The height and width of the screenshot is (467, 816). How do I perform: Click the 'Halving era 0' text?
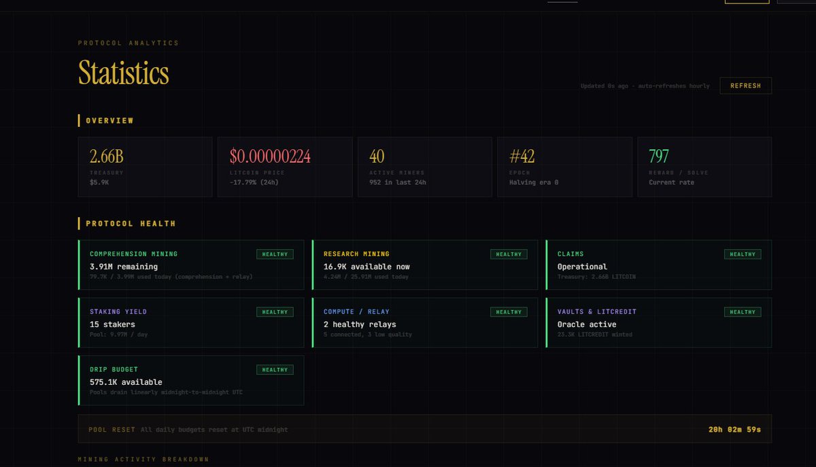(534, 183)
